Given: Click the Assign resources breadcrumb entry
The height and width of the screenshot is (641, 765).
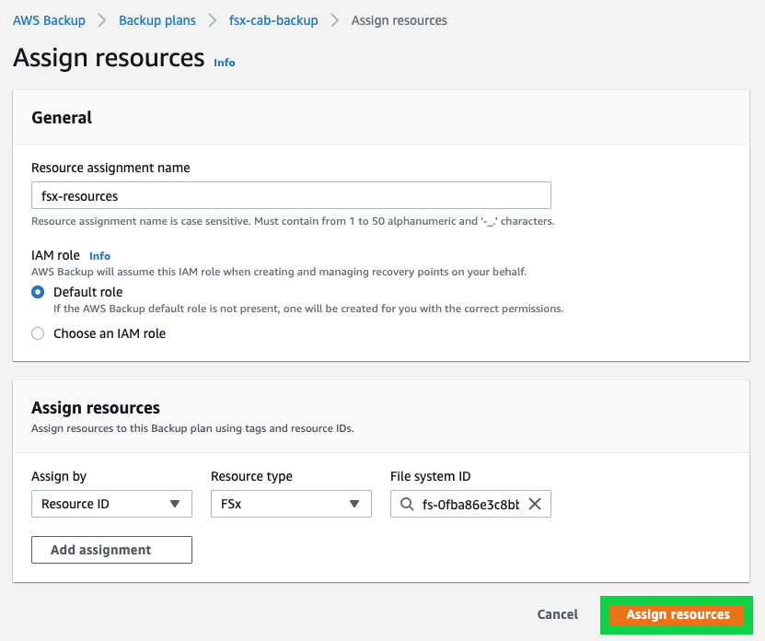Looking at the screenshot, I should click(x=399, y=19).
